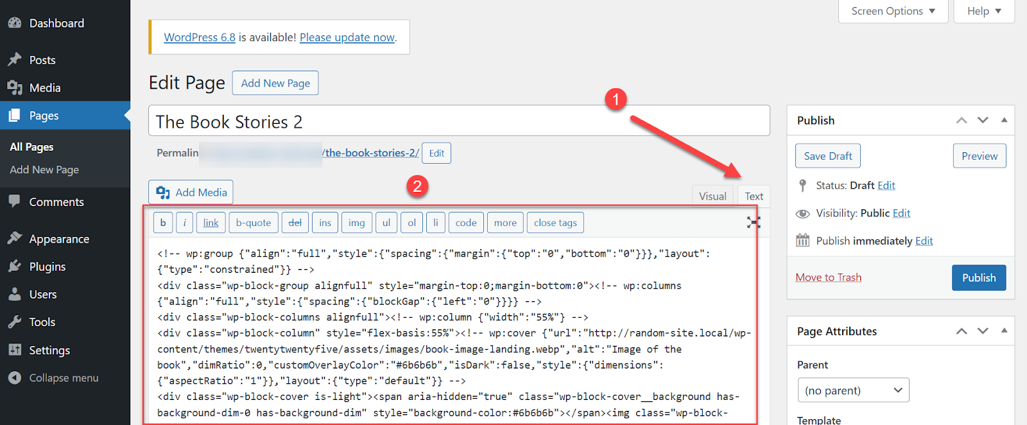Open the Screen Options dropdown

pyautogui.click(x=893, y=11)
